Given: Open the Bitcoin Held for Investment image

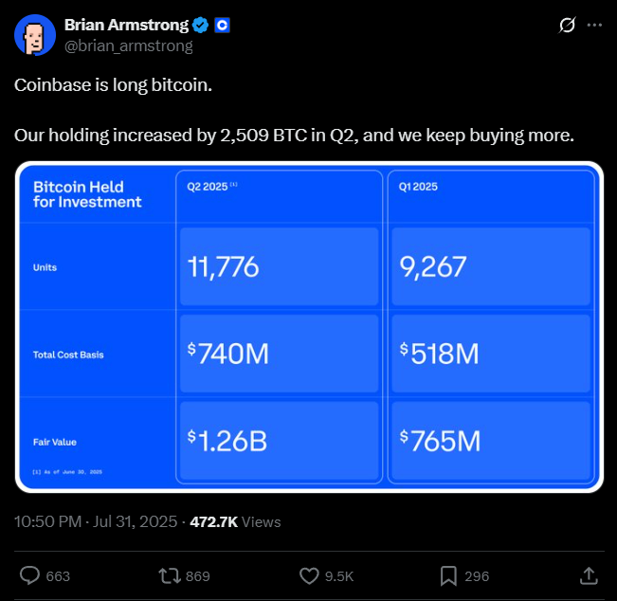Looking at the screenshot, I should click(309, 327).
